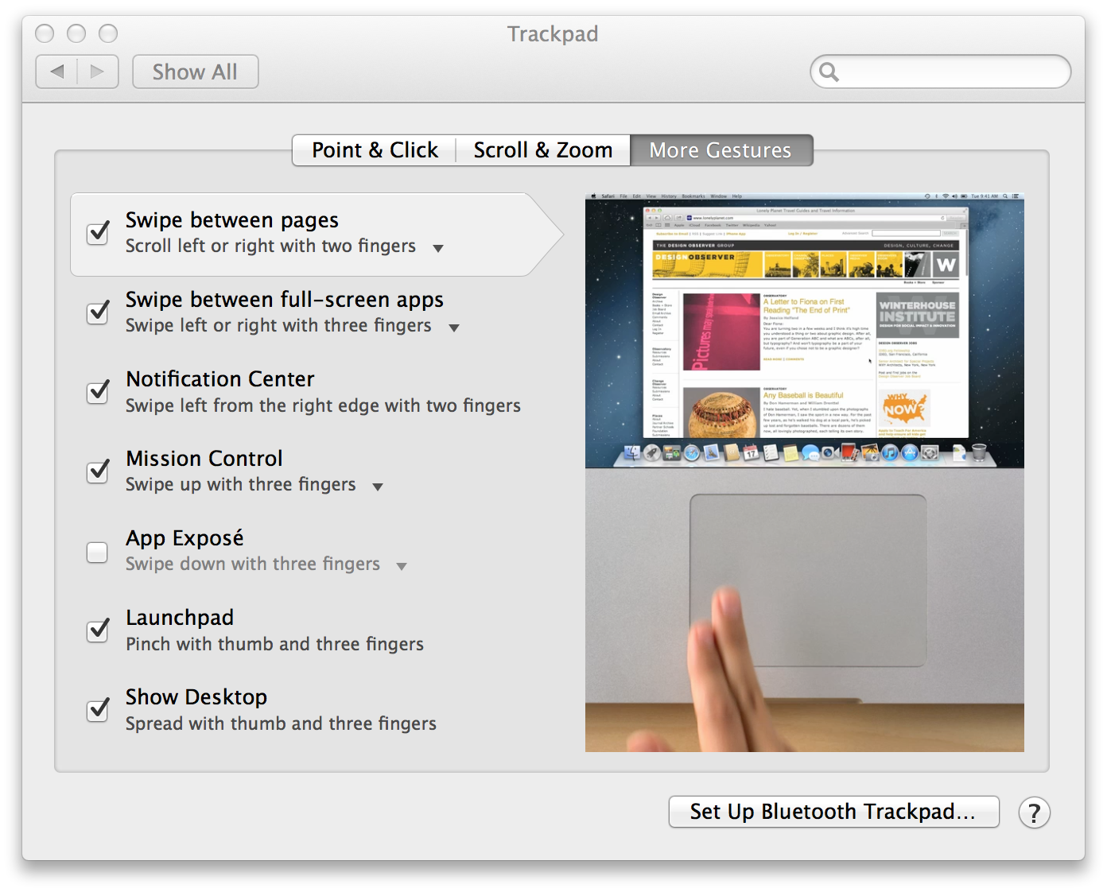Disable the Swipe between full-screen apps checkbox
Image resolution: width=1107 pixels, height=892 pixels.
pos(98,312)
